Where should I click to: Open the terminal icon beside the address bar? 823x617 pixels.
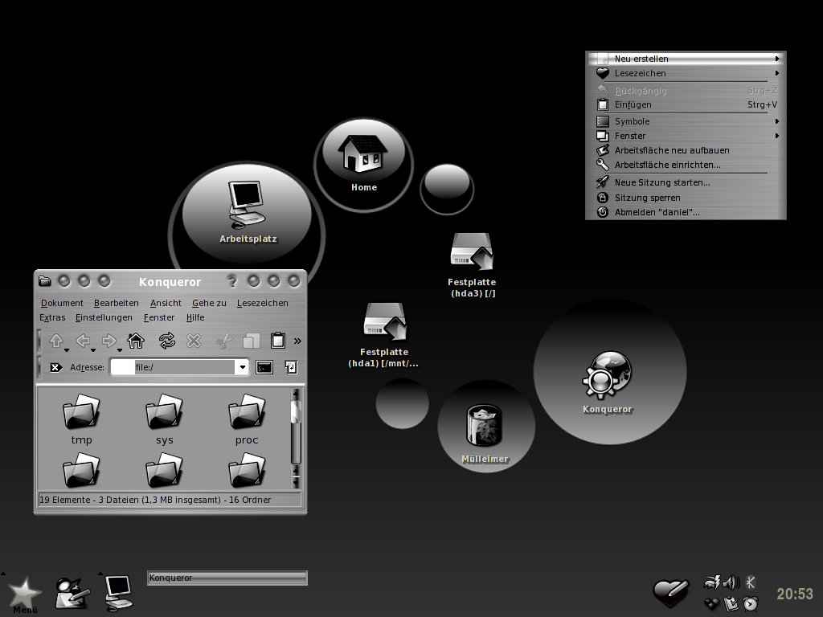[x=264, y=367]
